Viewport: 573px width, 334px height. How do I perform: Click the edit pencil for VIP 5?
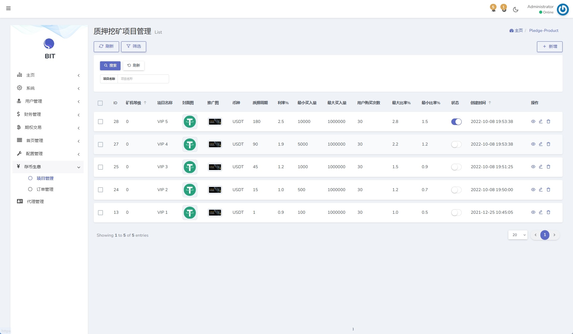[541, 121]
